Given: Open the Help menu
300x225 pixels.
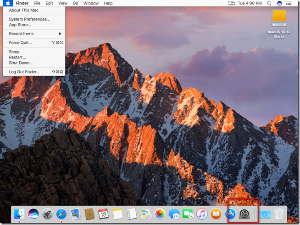Looking at the screenshot, I should [108, 3].
